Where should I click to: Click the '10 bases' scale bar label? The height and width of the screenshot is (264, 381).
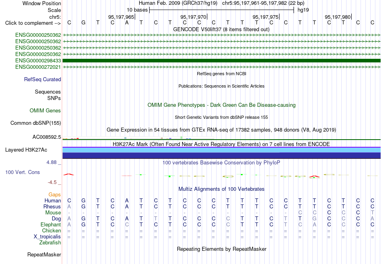click(137, 10)
